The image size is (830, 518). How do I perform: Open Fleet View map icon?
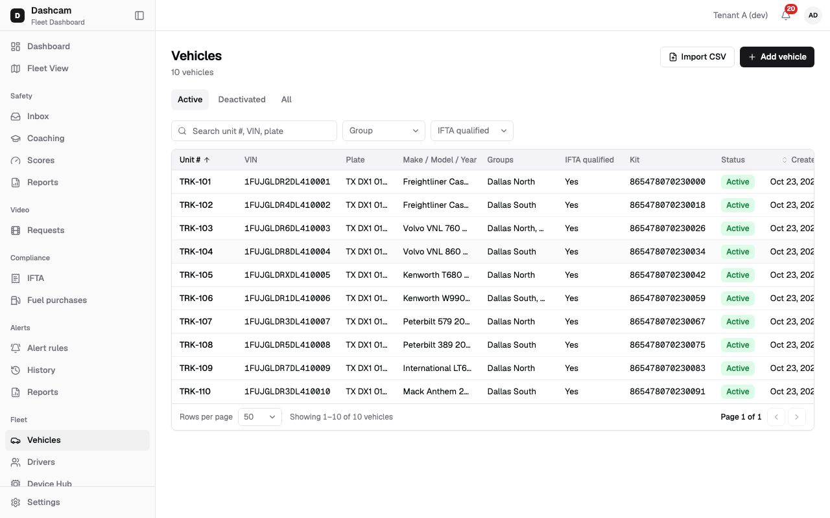pos(16,69)
